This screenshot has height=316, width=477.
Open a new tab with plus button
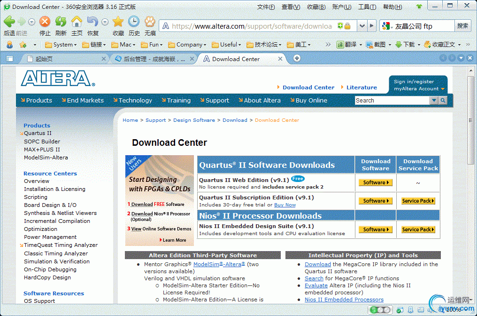(x=297, y=58)
